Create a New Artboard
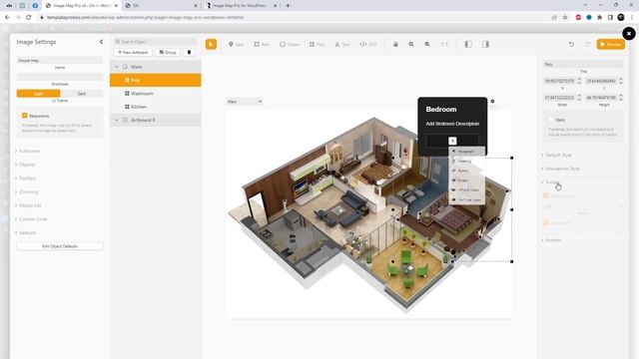Screen dimensions: 639x359 pos(133,52)
